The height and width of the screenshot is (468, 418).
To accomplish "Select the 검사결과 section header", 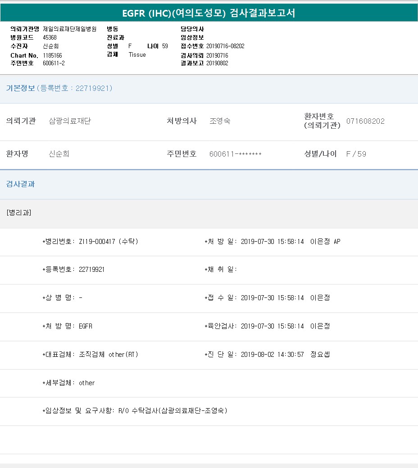I will point(20,184).
